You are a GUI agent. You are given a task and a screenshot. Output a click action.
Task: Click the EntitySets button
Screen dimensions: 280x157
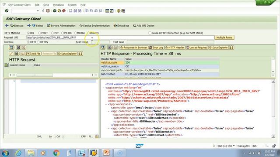(121, 26)
